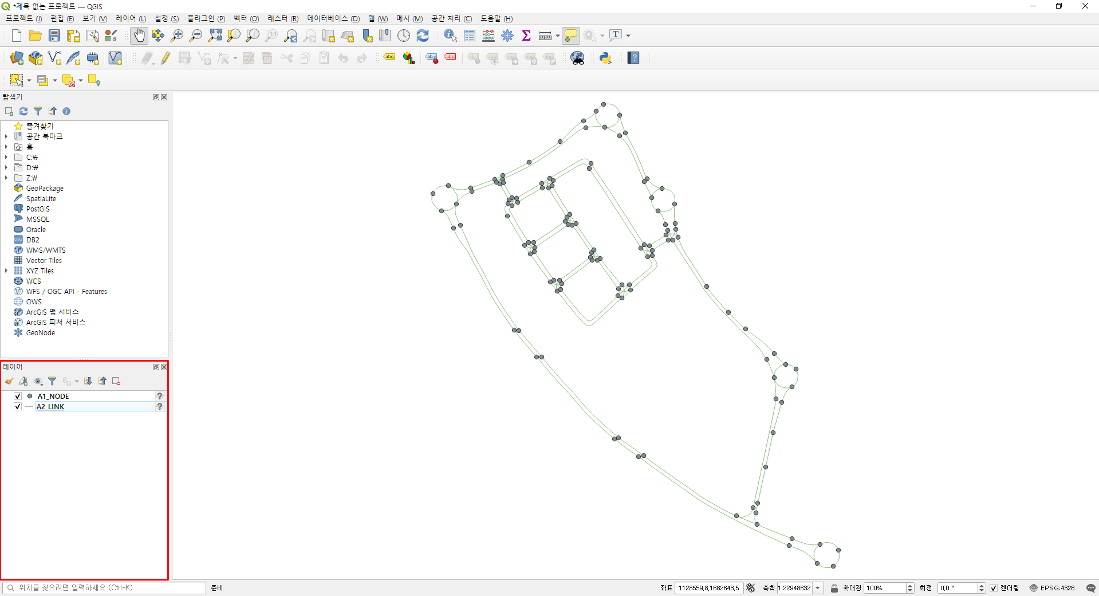This screenshot has height=596, width=1099.
Task: Open the attribute table
Action: pyautogui.click(x=470, y=36)
